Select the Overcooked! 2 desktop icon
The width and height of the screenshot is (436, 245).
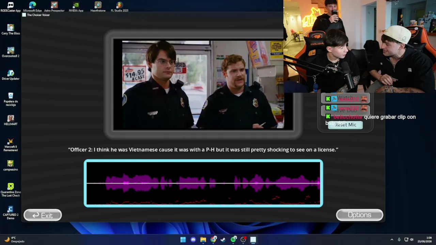[11, 52]
